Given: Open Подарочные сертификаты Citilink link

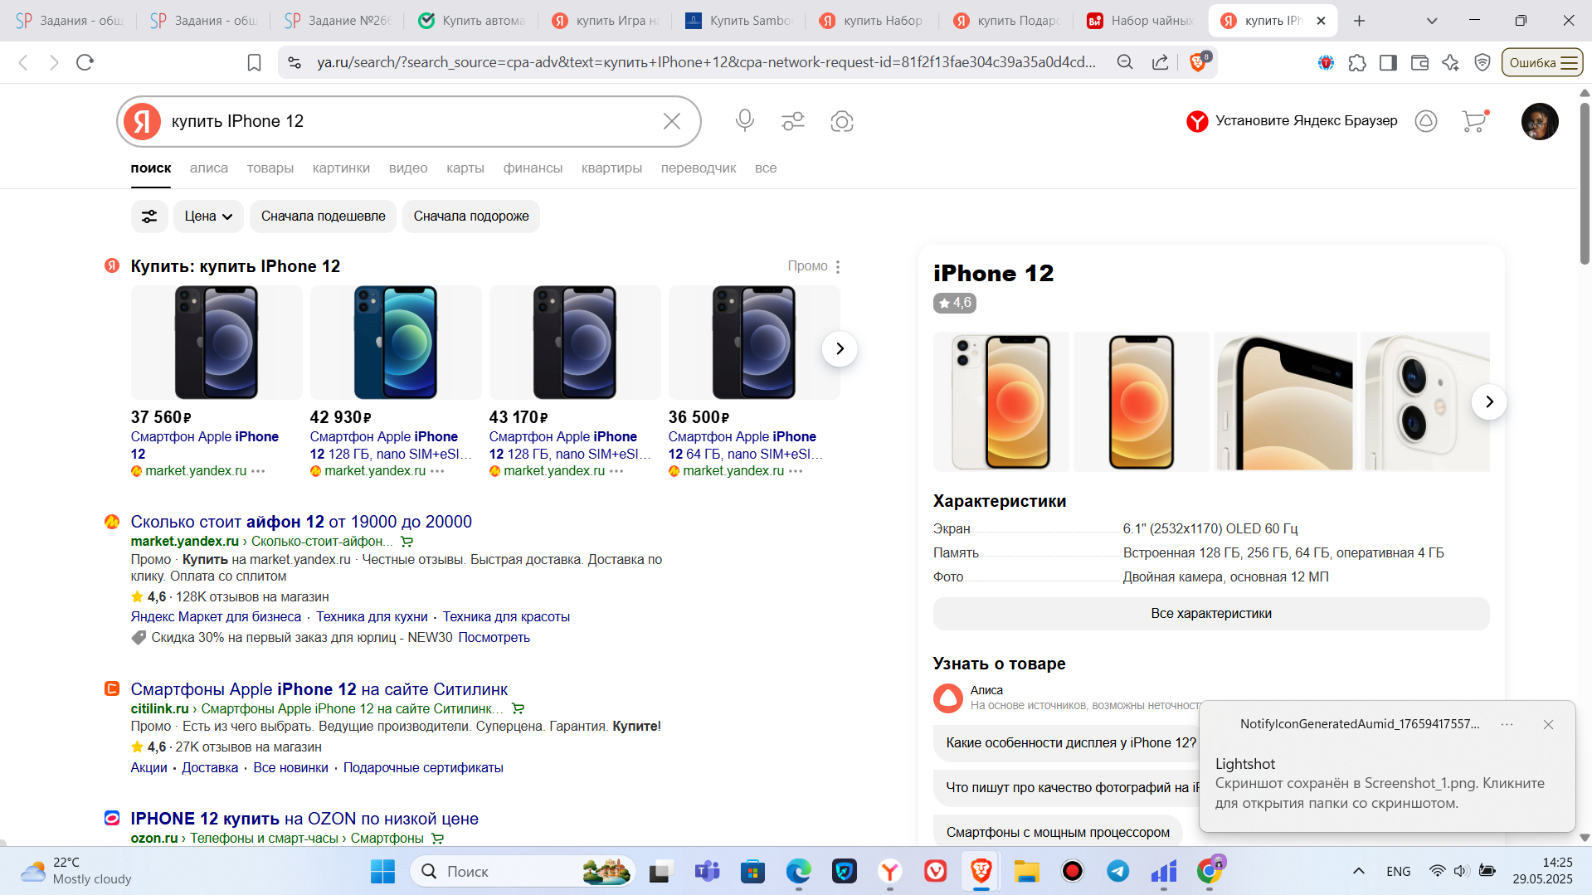Looking at the screenshot, I should (423, 768).
